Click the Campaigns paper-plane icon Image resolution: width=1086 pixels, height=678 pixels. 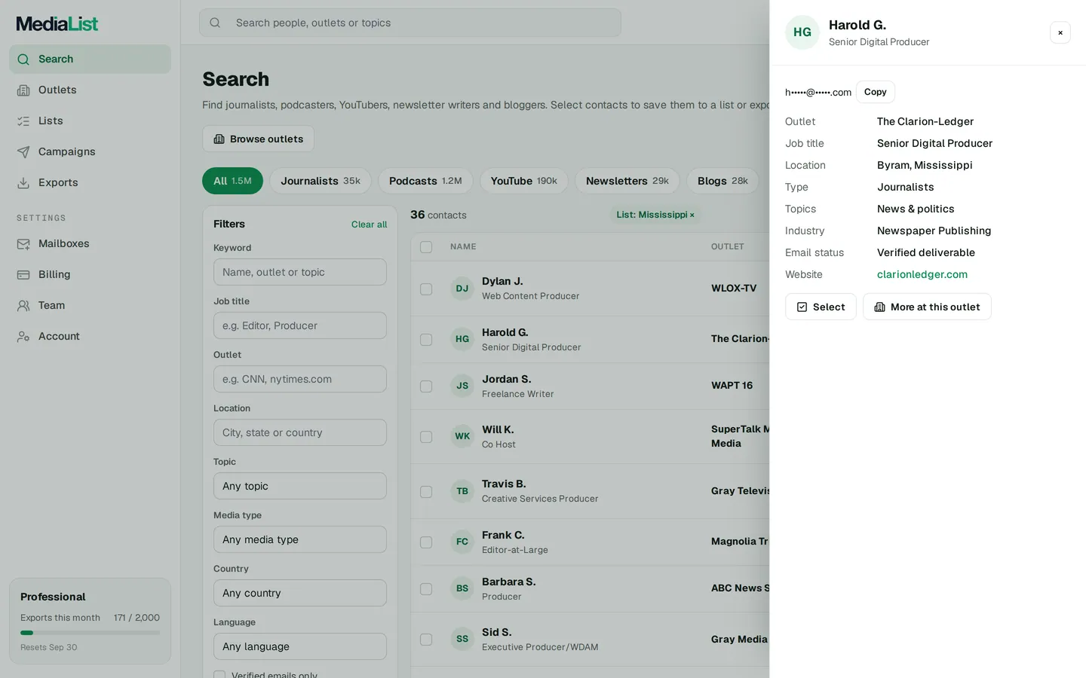pos(23,152)
